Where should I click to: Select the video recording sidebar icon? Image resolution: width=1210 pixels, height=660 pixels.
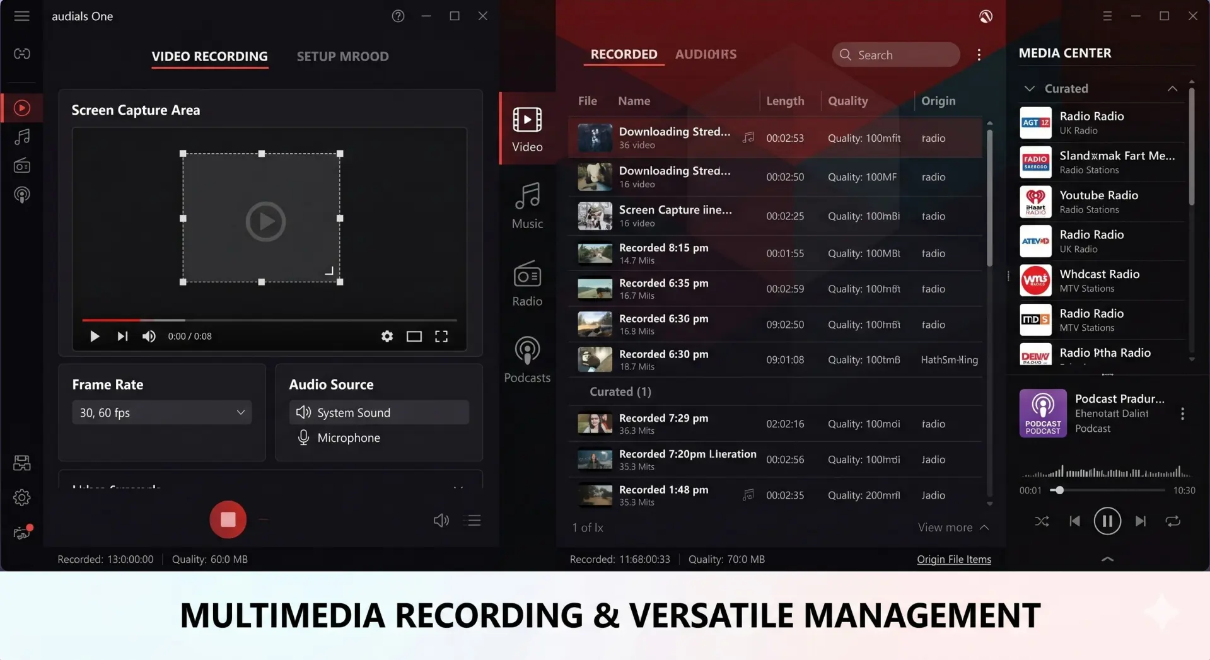(x=22, y=108)
